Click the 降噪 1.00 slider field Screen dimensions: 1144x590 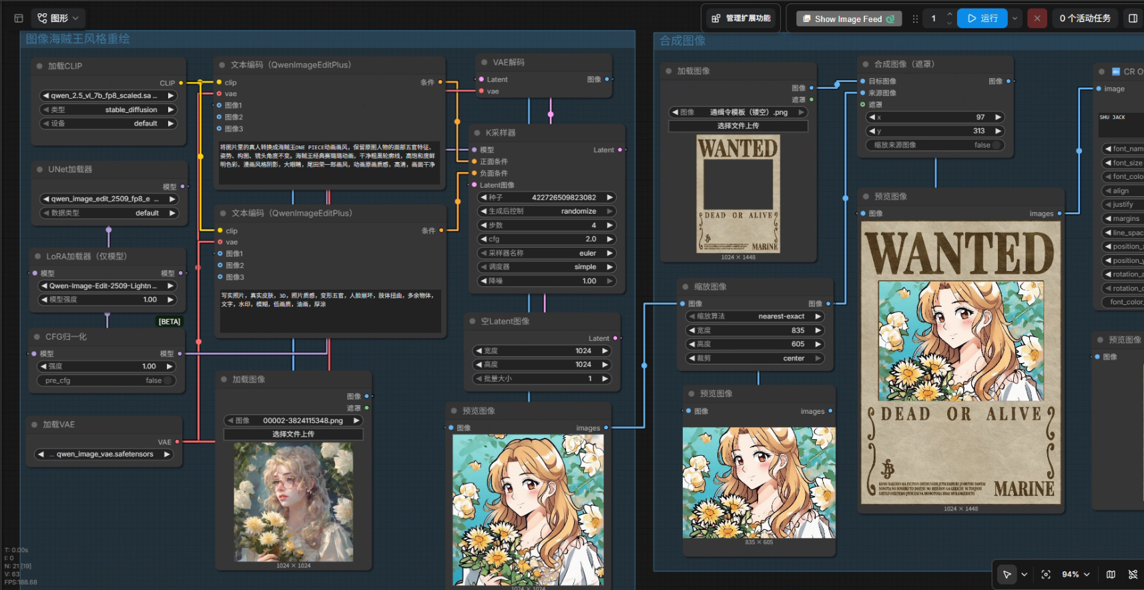click(547, 281)
